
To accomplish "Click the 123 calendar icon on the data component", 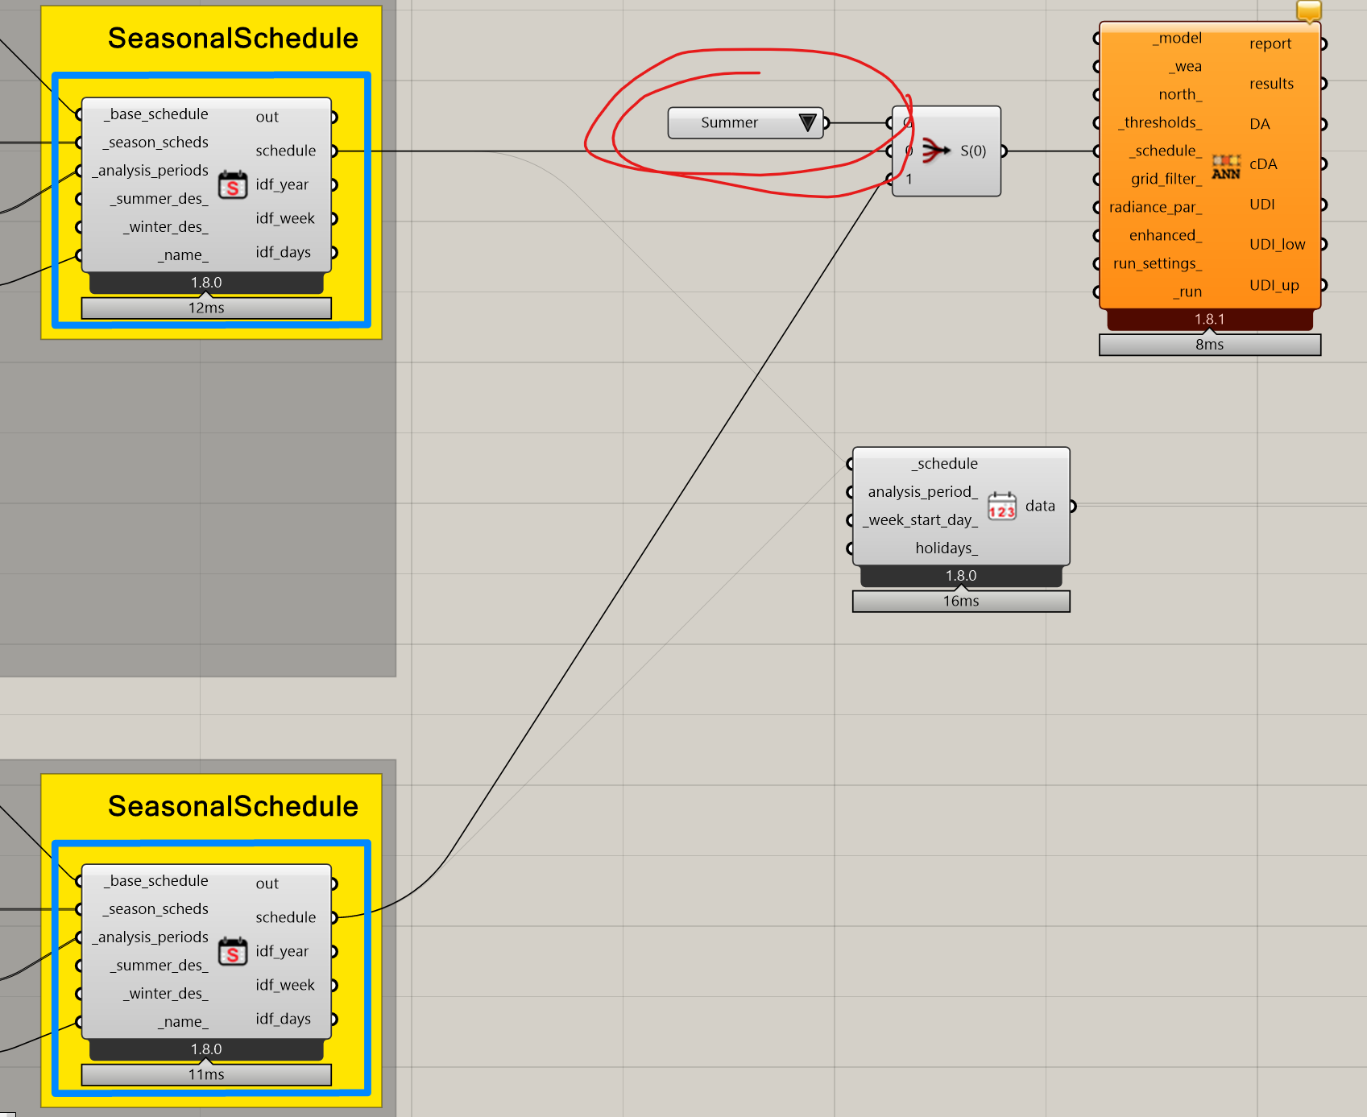I will click(1001, 506).
